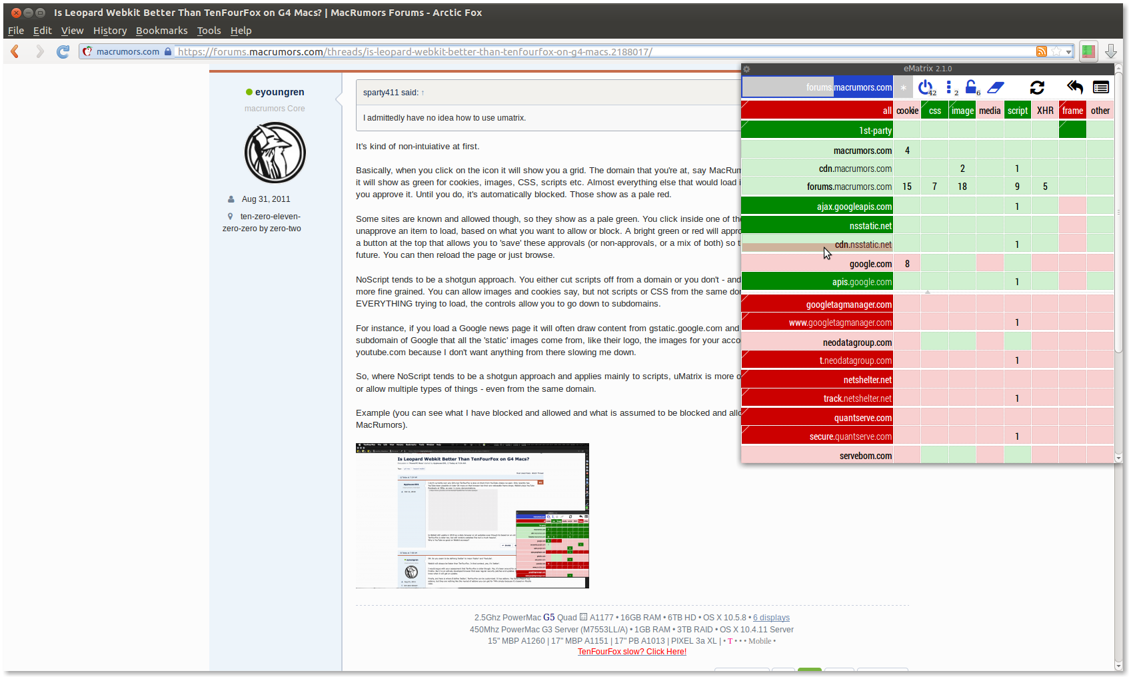Open the Bookmarks menu

tap(162, 31)
